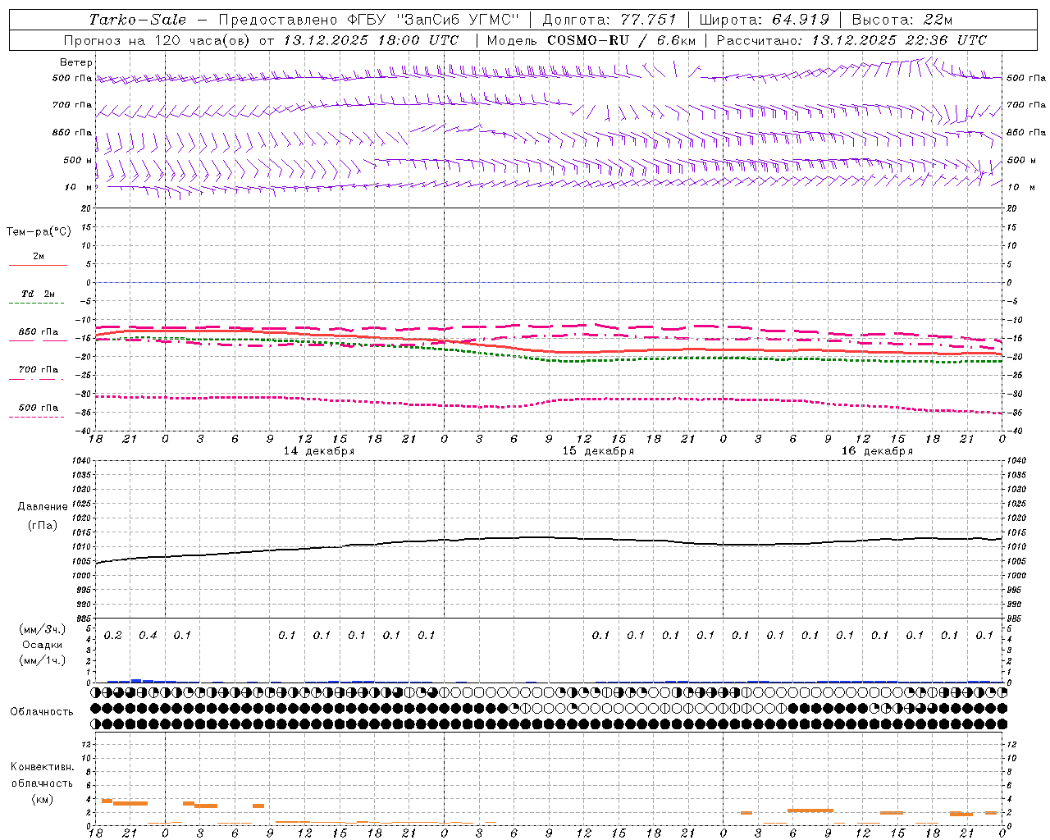1050x840 pixels.
Task: Click the Давление pressure panel label
Action: pos(43,507)
